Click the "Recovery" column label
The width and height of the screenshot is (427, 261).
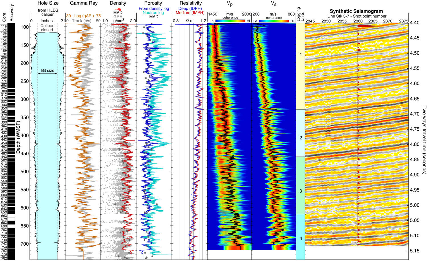point(11,13)
